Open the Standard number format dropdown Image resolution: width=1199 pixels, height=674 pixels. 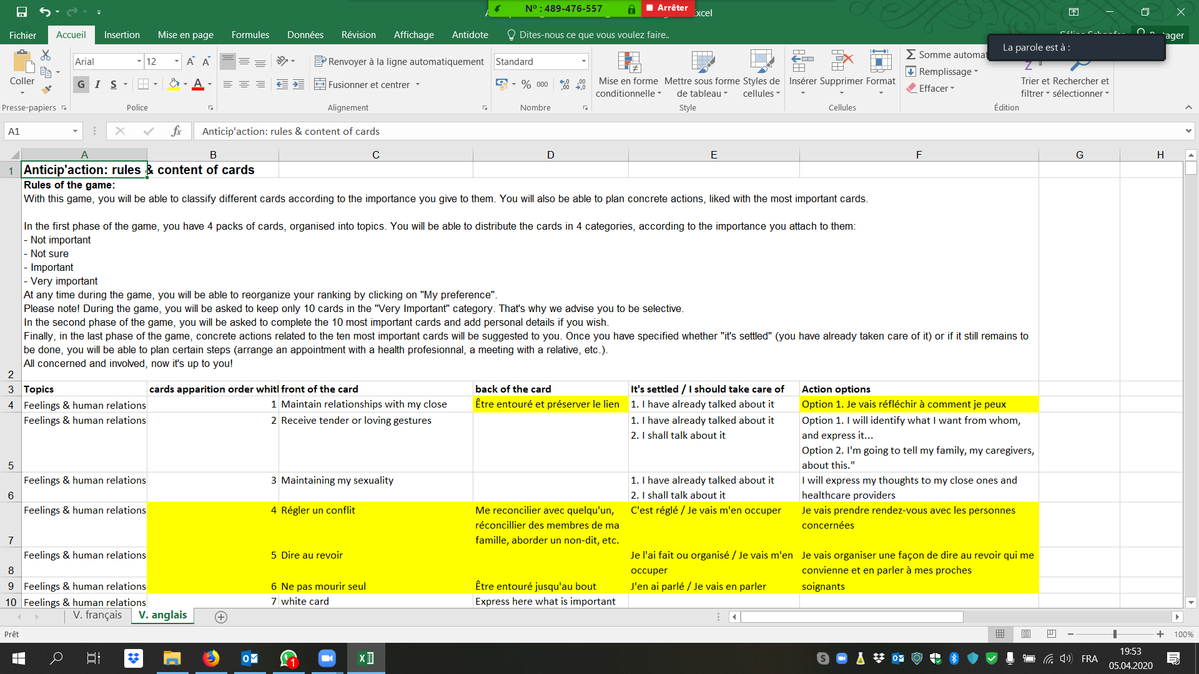click(584, 61)
